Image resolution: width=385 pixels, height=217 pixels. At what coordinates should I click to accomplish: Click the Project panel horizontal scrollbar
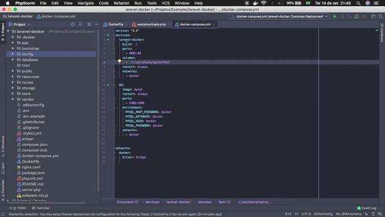46,203
